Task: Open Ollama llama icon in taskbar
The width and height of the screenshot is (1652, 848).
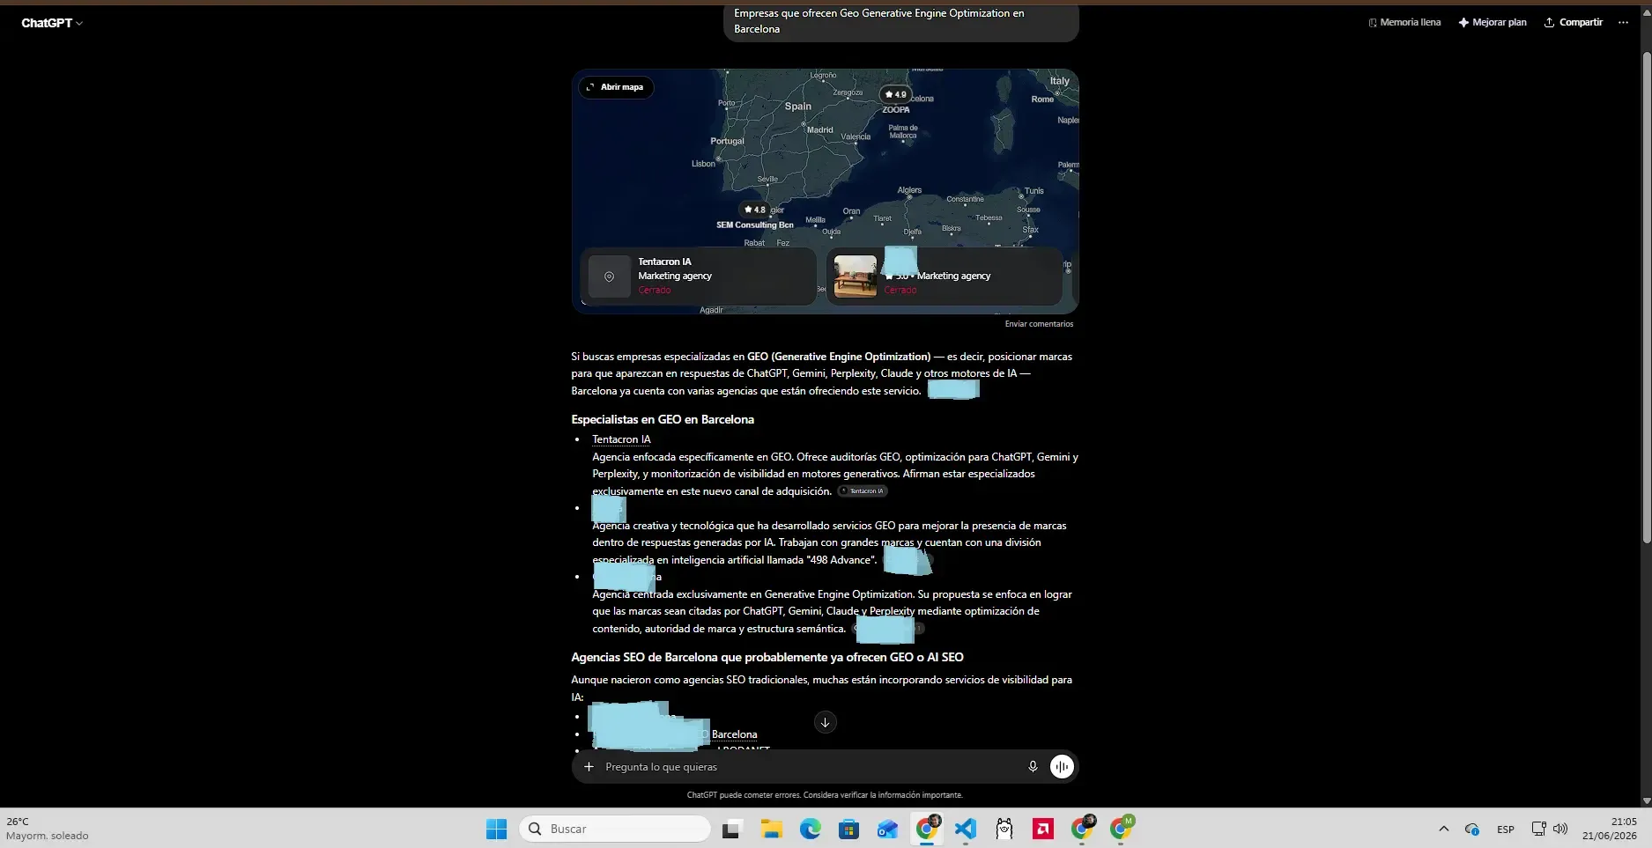Action: pos(1004,829)
